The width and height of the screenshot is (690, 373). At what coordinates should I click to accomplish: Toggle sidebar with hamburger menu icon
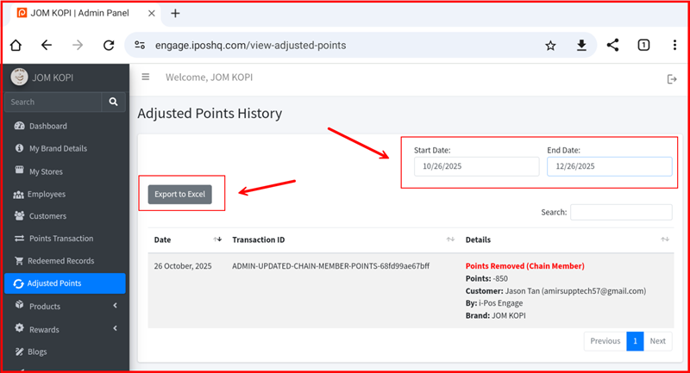click(146, 78)
